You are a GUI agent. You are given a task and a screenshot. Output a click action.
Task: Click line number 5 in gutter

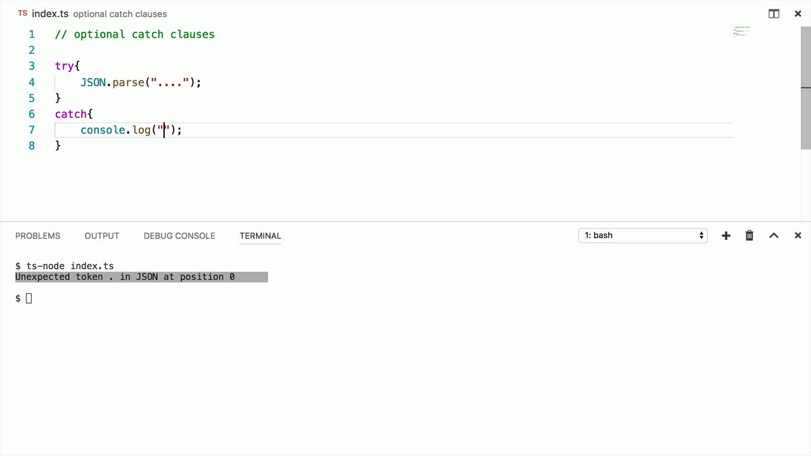click(32, 98)
